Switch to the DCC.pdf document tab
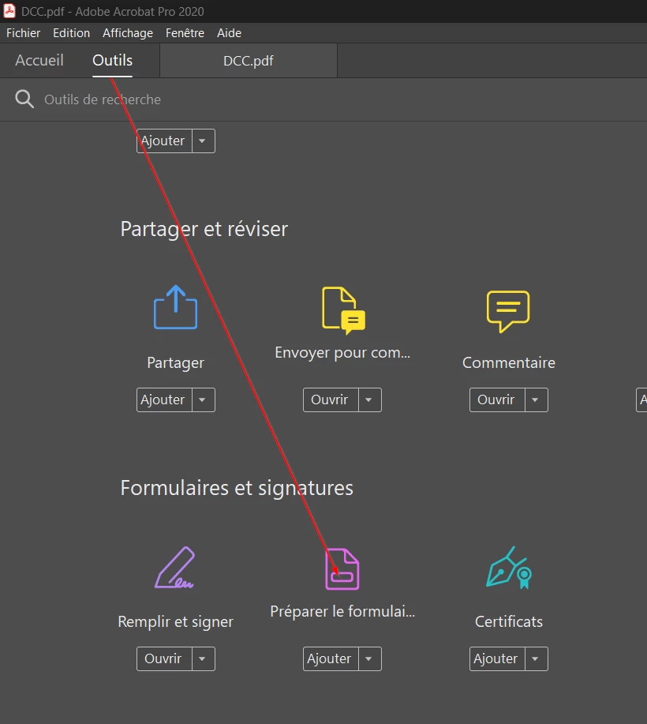 tap(249, 61)
